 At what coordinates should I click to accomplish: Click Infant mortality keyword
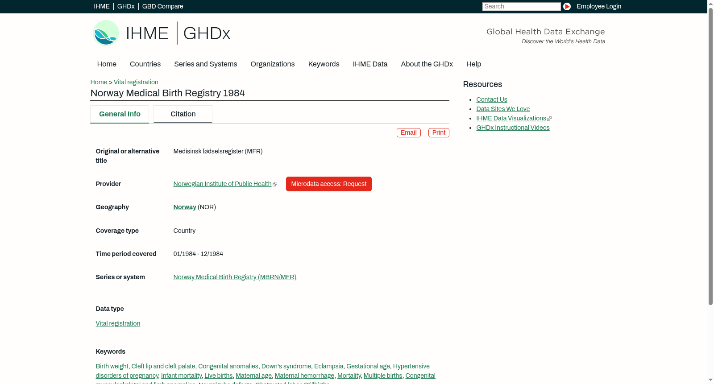pos(181,376)
